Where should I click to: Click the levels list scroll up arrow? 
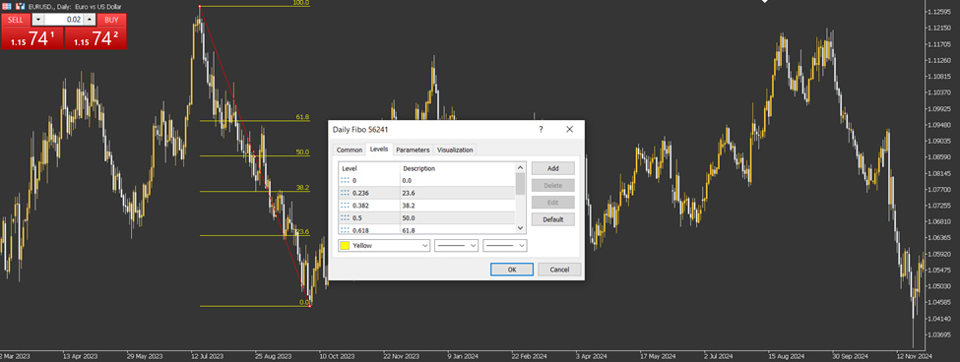[x=521, y=167]
